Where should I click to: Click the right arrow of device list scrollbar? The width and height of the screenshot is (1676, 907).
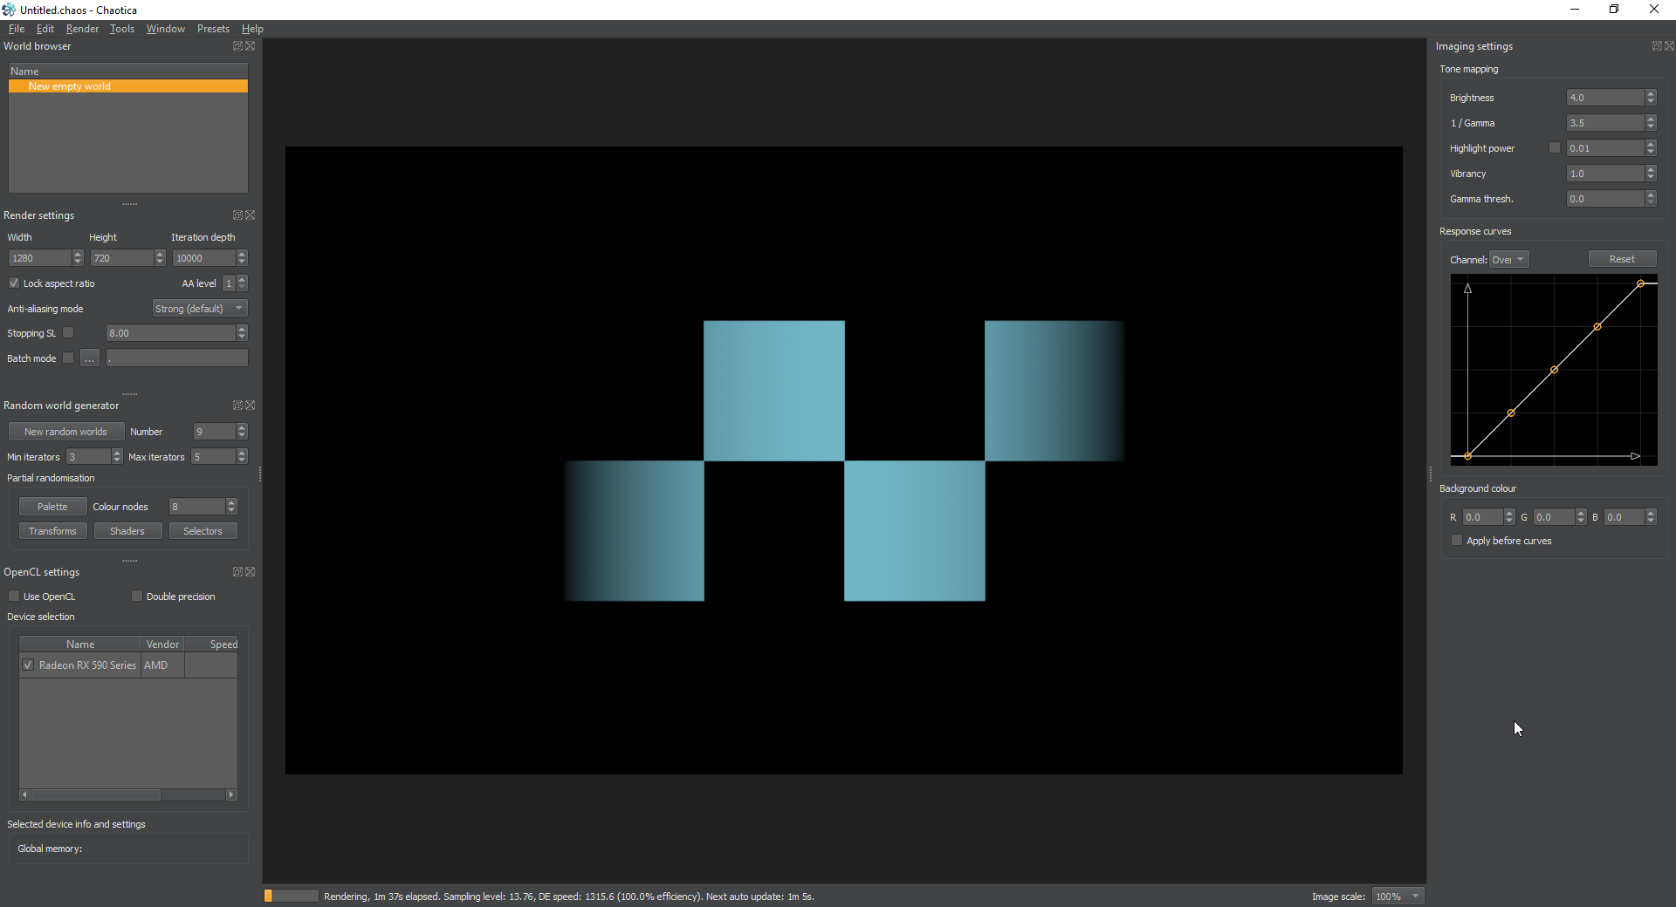231,794
